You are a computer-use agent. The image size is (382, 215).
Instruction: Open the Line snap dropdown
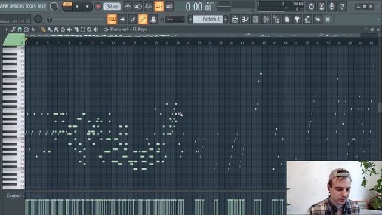point(175,19)
